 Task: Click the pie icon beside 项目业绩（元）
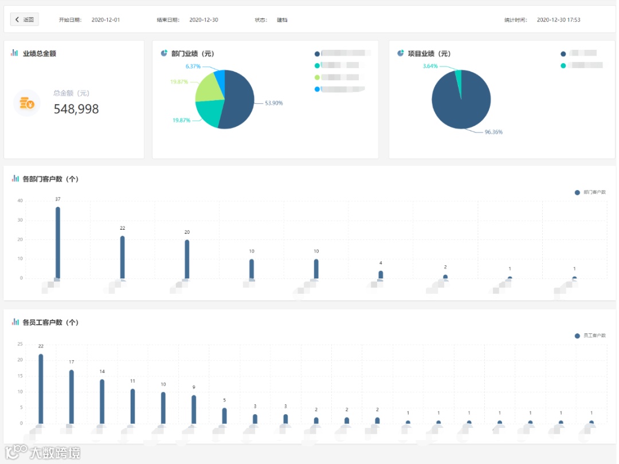click(x=400, y=53)
